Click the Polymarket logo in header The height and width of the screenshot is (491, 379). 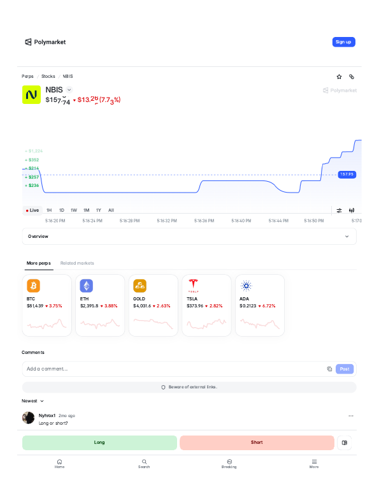pyautogui.click(x=45, y=42)
